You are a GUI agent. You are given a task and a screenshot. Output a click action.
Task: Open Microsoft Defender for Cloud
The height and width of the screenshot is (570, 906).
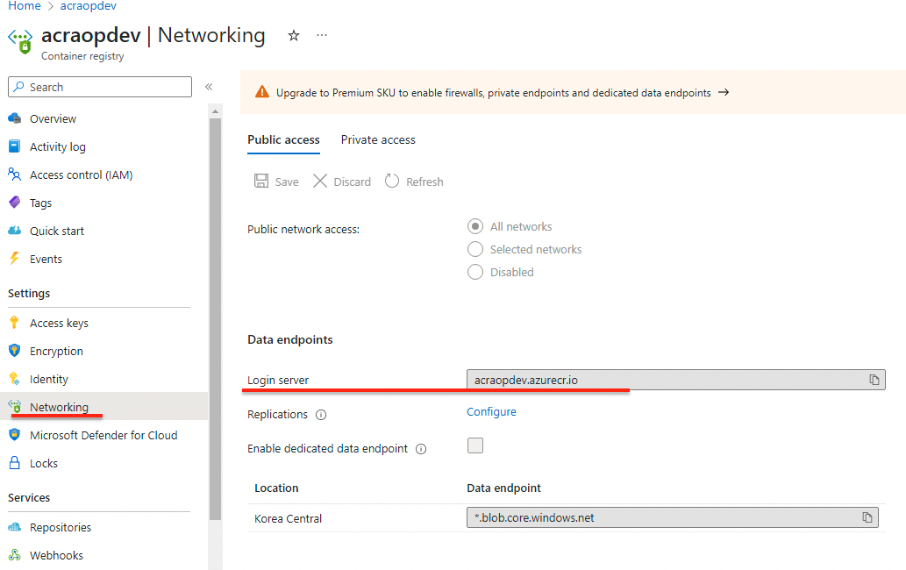pos(104,435)
